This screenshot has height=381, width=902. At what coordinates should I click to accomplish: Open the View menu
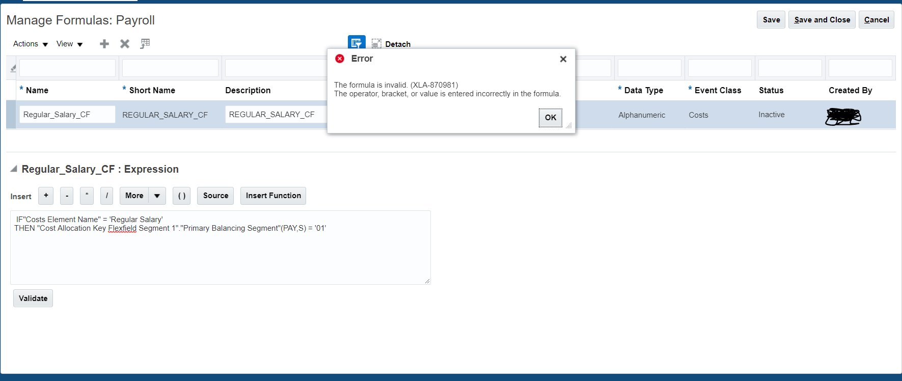[x=69, y=44]
